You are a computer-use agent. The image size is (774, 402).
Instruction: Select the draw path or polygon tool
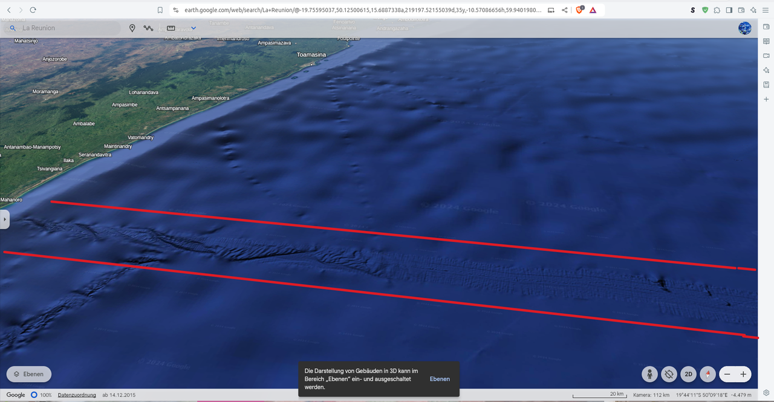point(148,28)
